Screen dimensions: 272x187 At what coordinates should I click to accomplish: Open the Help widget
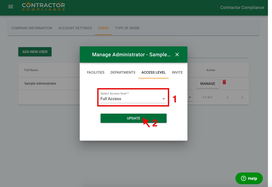(x=249, y=178)
